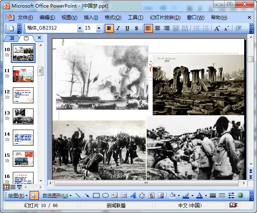This screenshot has width=257, height=213.
Task: Switch to the Outline pane tab
Action: tap(12, 38)
